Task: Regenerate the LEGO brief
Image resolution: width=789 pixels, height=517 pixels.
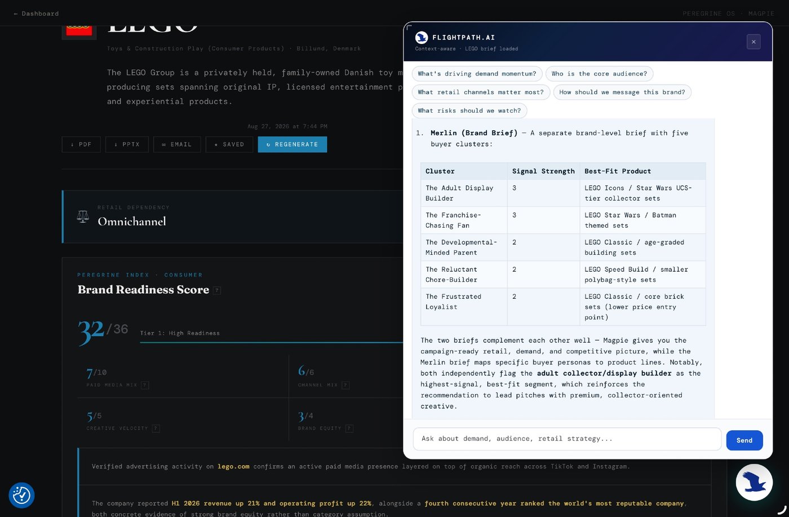Action: click(292, 144)
